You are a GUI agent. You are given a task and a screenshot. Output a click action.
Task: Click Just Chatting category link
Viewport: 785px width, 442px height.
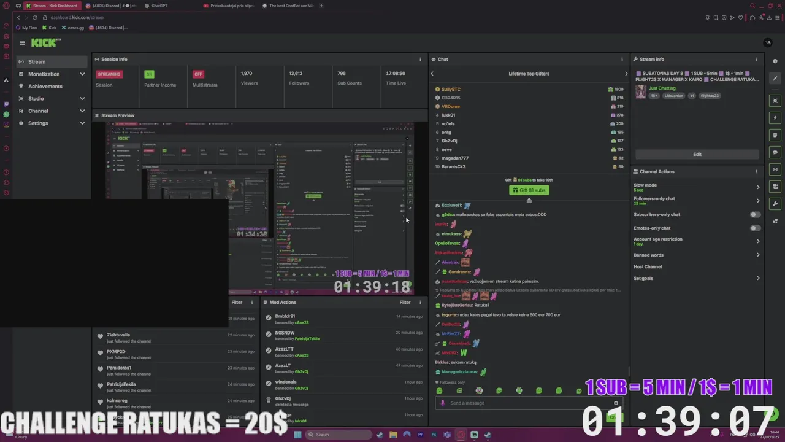662,88
